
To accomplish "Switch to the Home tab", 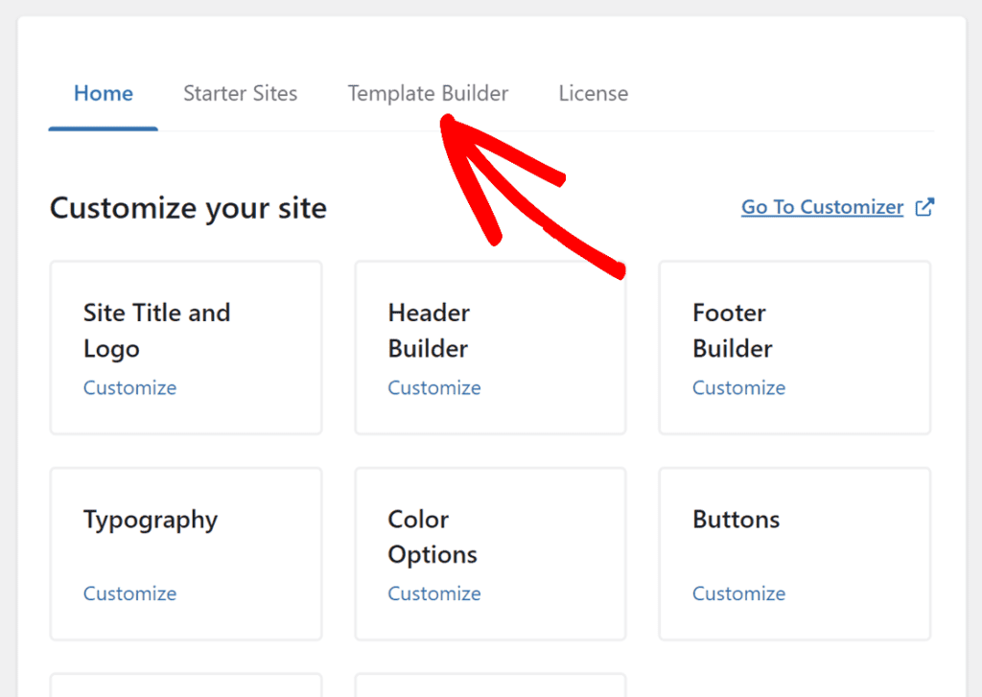I will pos(104,94).
